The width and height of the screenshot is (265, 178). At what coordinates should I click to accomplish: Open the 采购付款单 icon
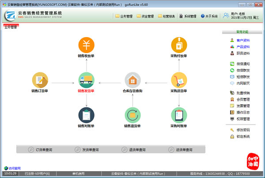179,45
